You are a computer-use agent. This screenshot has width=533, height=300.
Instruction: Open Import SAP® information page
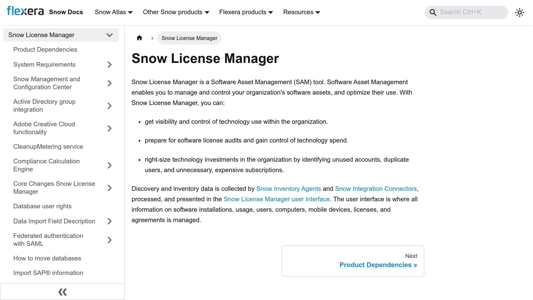(x=48, y=273)
